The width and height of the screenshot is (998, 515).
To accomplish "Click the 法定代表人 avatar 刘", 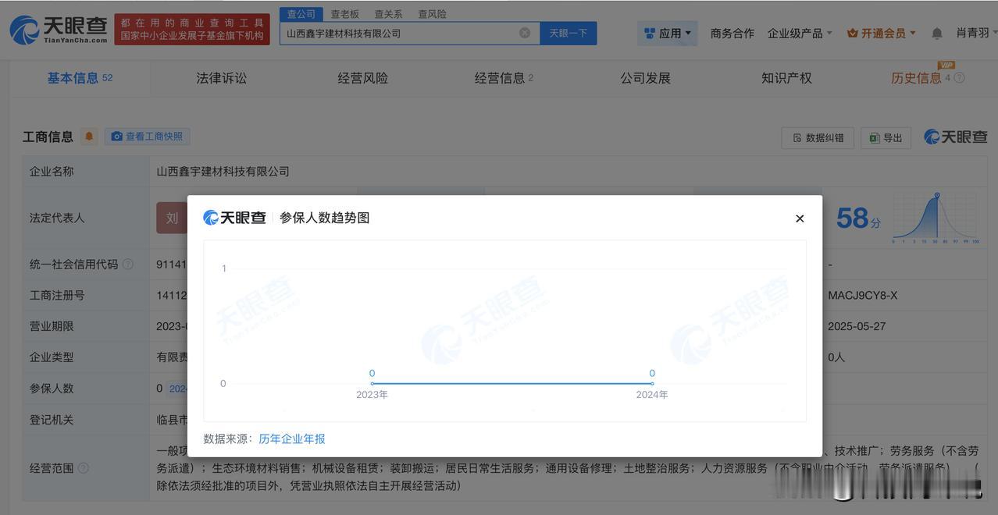I will coord(173,218).
